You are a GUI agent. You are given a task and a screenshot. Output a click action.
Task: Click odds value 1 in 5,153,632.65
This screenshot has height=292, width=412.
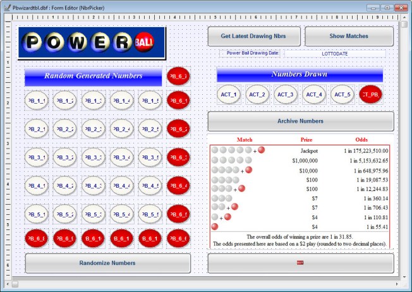(x=369, y=161)
